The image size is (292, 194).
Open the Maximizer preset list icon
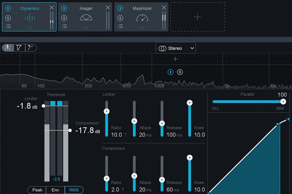click(120, 26)
